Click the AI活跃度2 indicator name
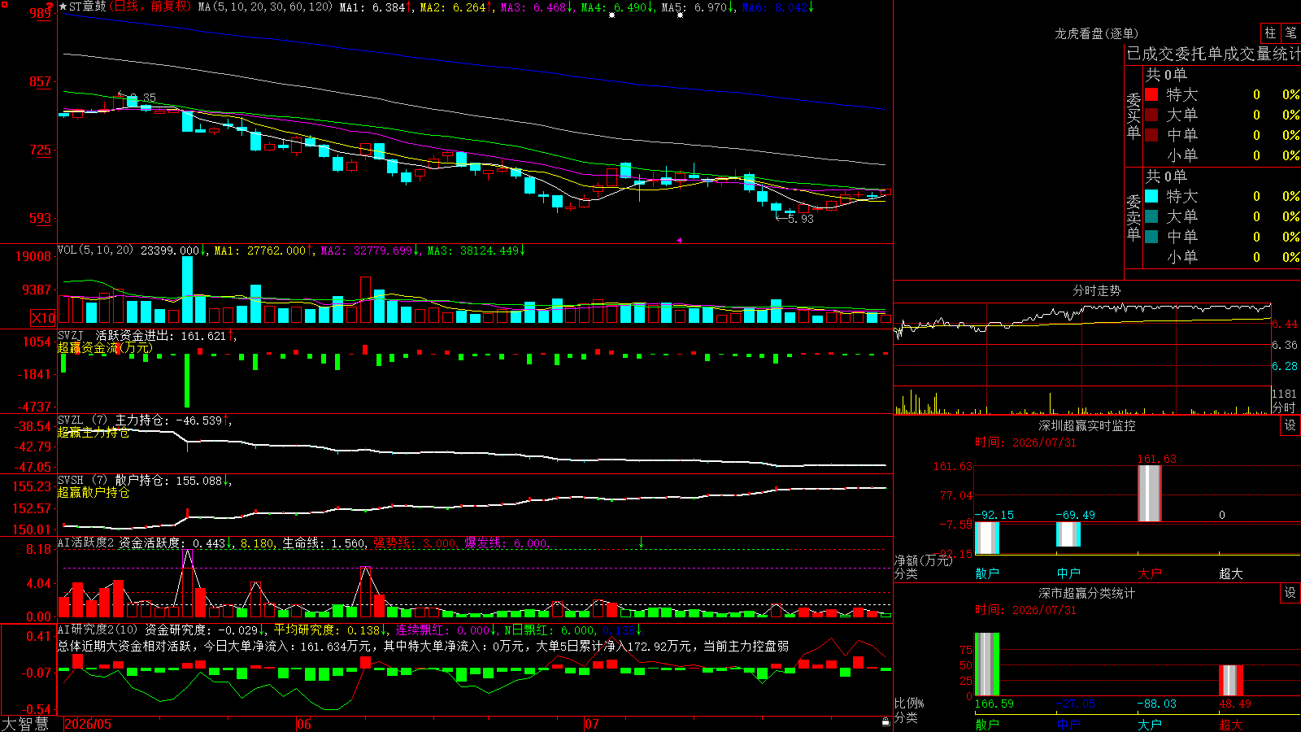 85,542
